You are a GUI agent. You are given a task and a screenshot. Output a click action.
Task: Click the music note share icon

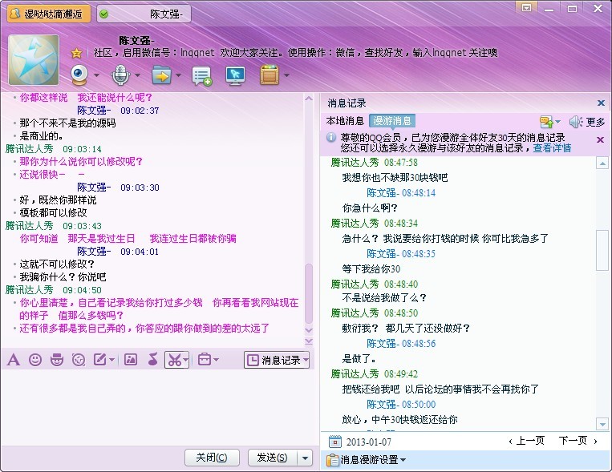(152, 360)
